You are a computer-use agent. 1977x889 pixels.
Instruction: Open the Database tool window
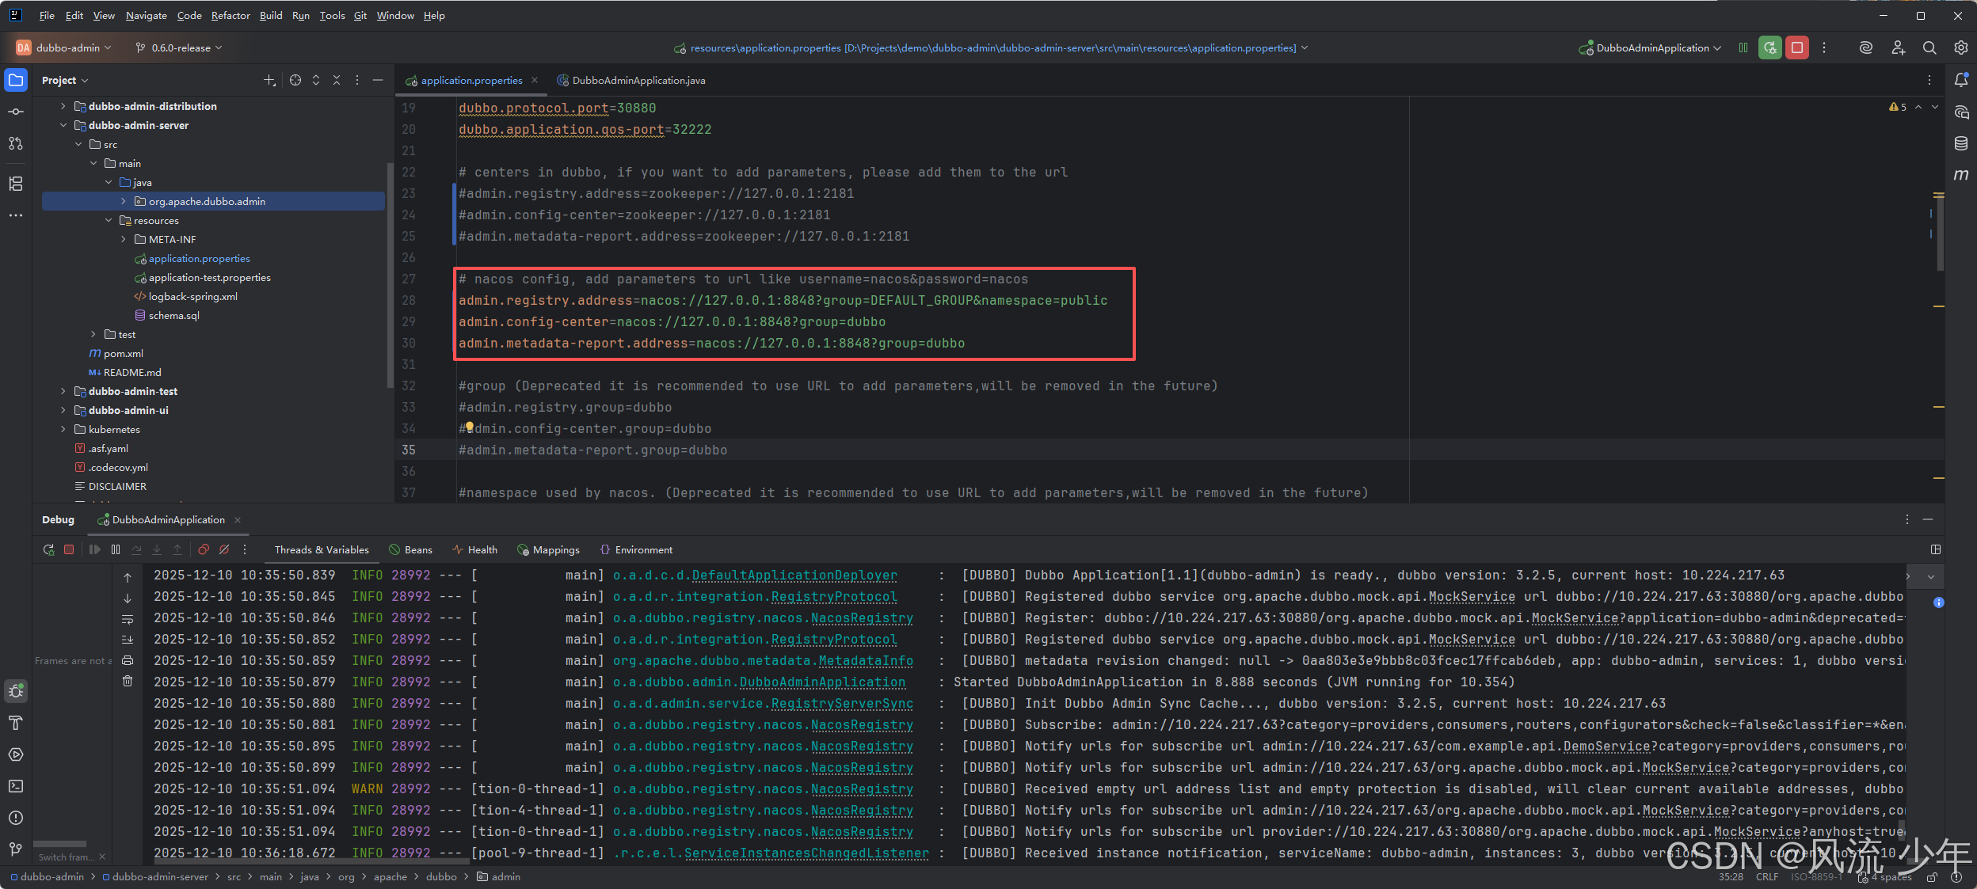tap(1961, 143)
